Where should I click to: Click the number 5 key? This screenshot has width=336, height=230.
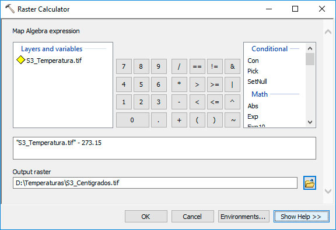click(x=141, y=84)
